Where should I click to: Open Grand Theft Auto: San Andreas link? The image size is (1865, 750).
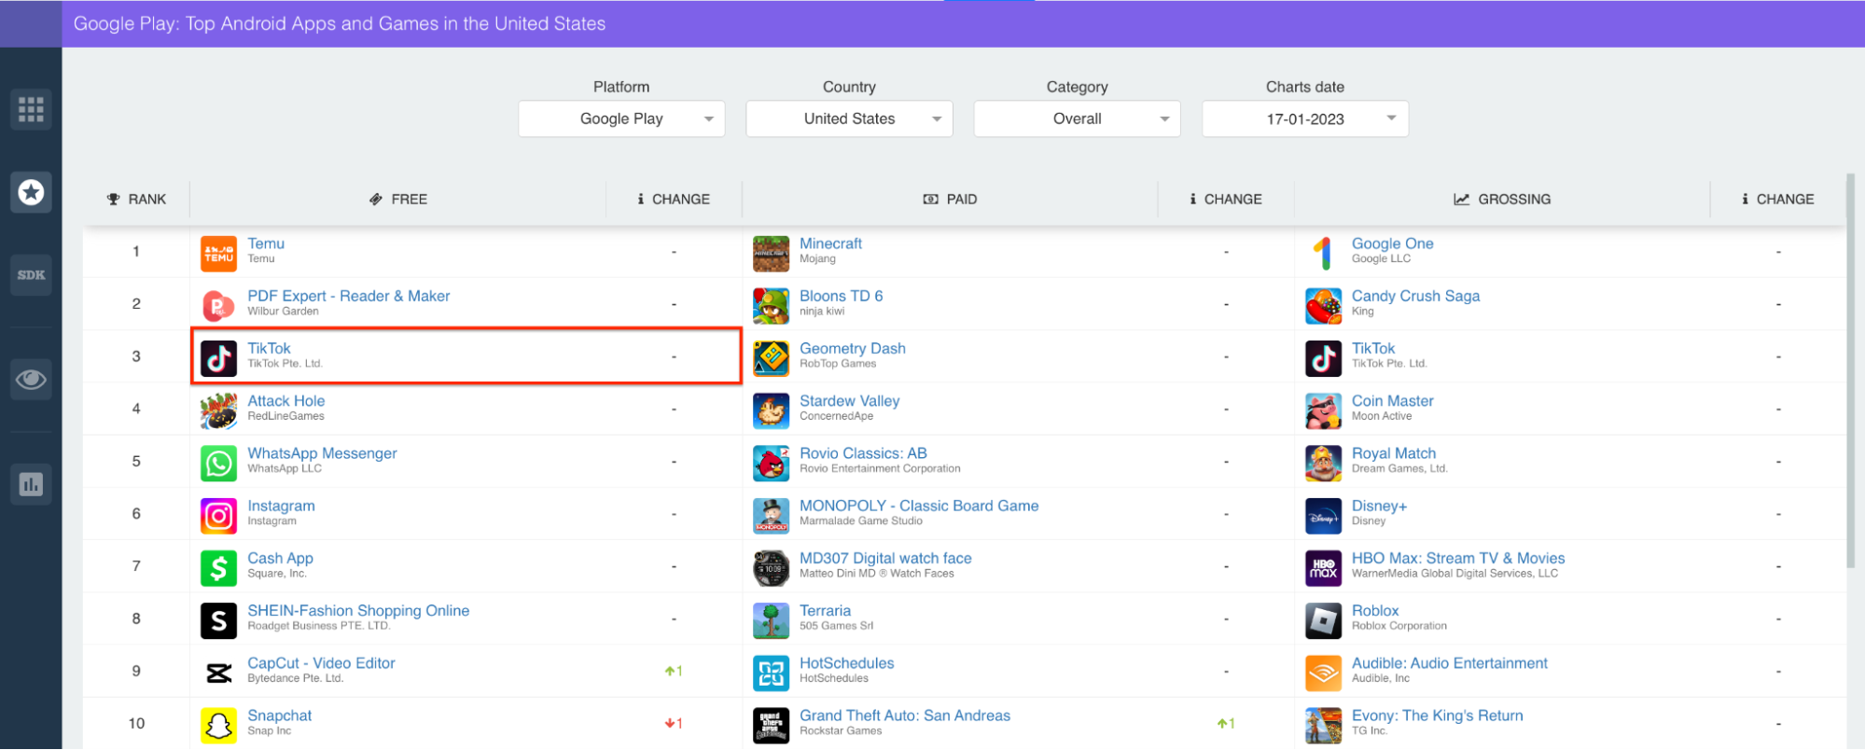coord(905,715)
